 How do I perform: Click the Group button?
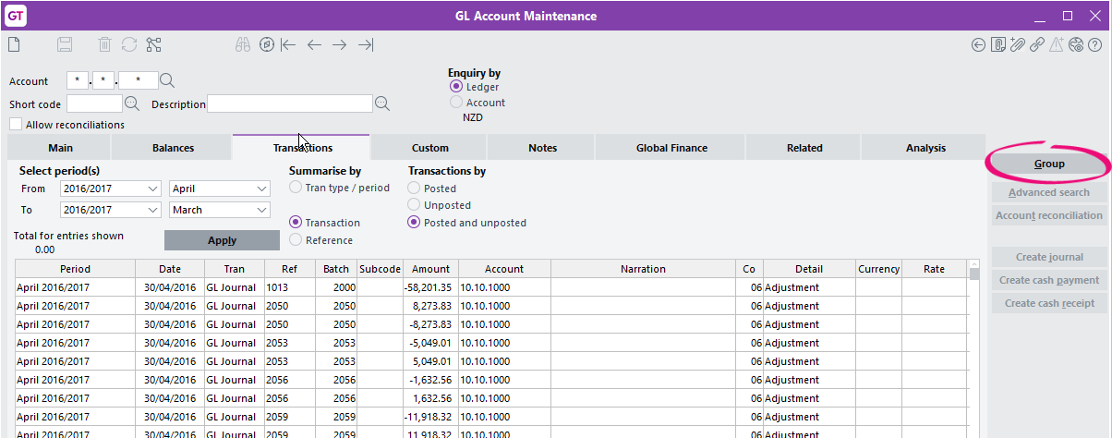click(x=1048, y=164)
